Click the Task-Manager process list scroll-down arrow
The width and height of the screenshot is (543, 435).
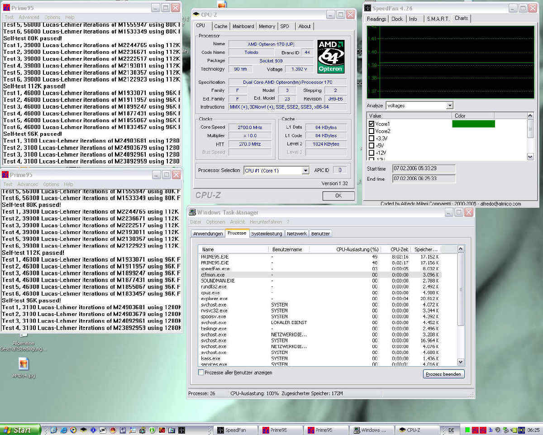point(461,362)
